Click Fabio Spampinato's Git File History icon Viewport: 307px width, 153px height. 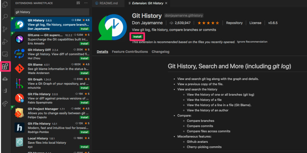click(19, 98)
